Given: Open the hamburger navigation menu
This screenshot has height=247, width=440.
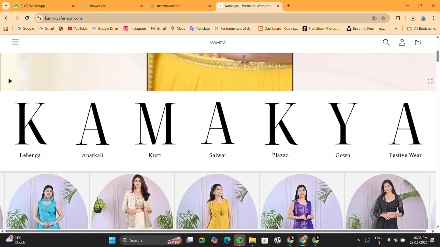Looking at the screenshot, I should pos(15,42).
